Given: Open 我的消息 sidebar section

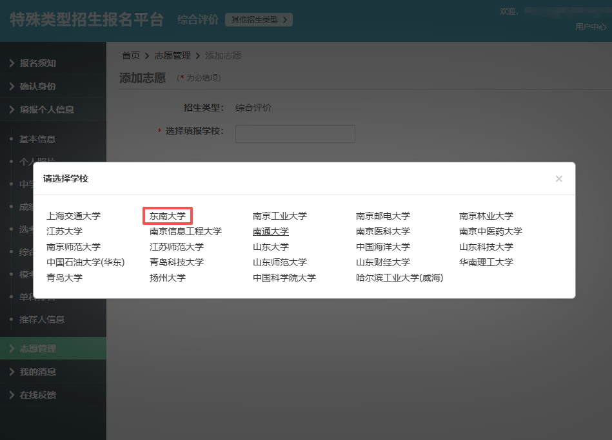Looking at the screenshot, I should [53, 372].
